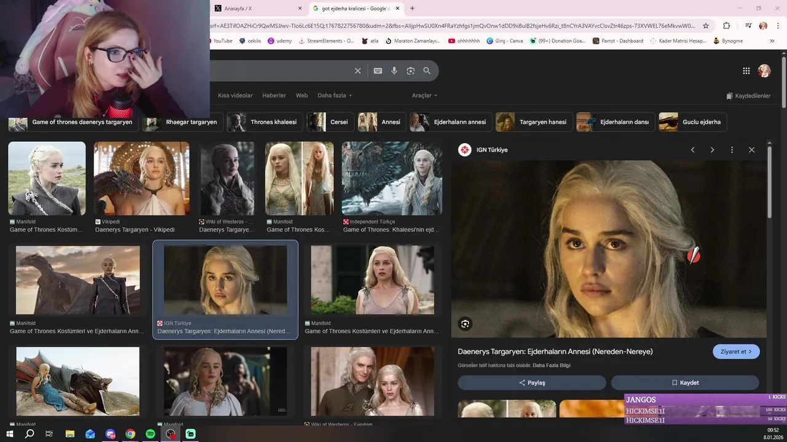Launch File Explorer from the taskbar
This screenshot has height=442, width=787.
pos(69,434)
